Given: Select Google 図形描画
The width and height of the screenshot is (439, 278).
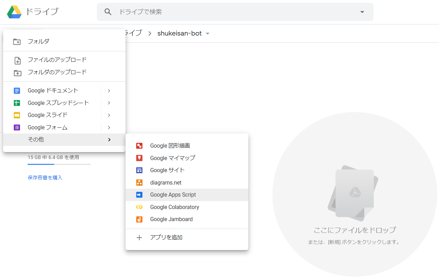Looking at the screenshot, I should tap(187, 146).
